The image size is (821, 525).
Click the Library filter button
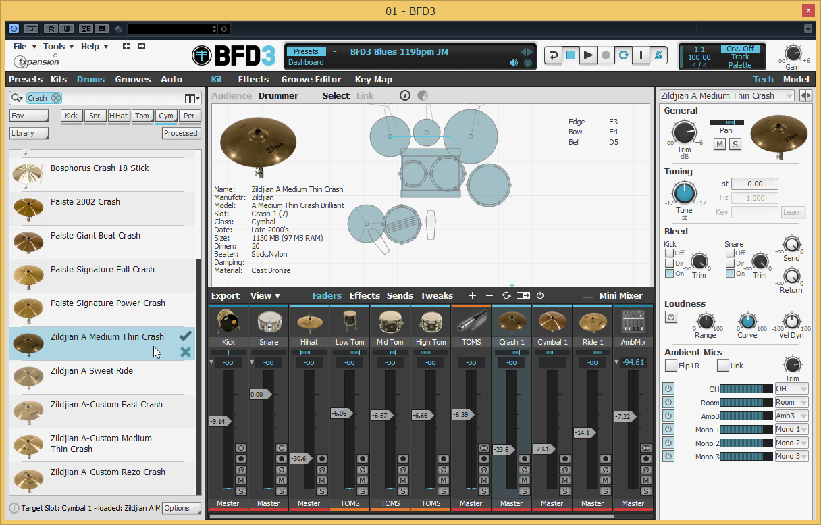pos(28,133)
